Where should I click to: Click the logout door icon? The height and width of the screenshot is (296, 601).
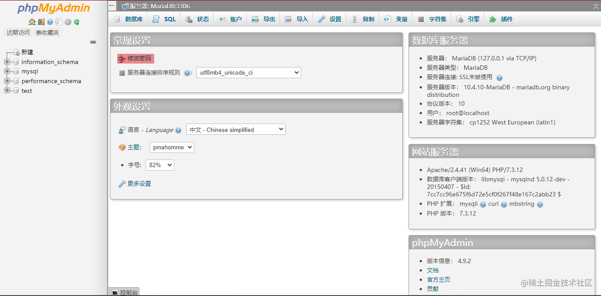pos(41,22)
